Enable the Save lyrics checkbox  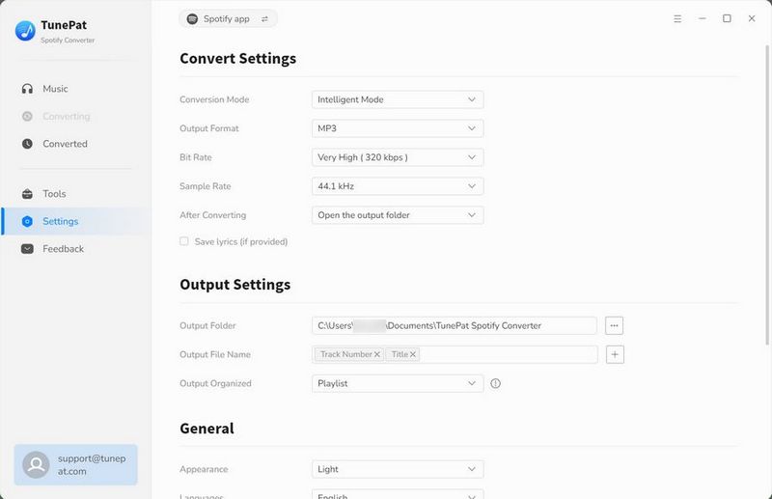coord(184,241)
